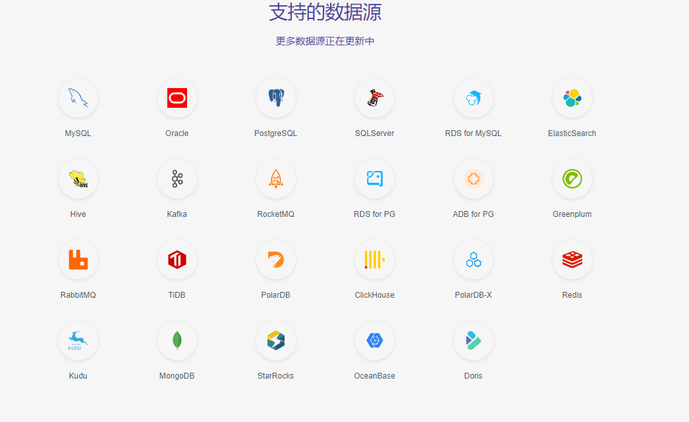Click the RDS for MySQL label
The height and width of the screenshot is (422, 689).
point(473,133)
